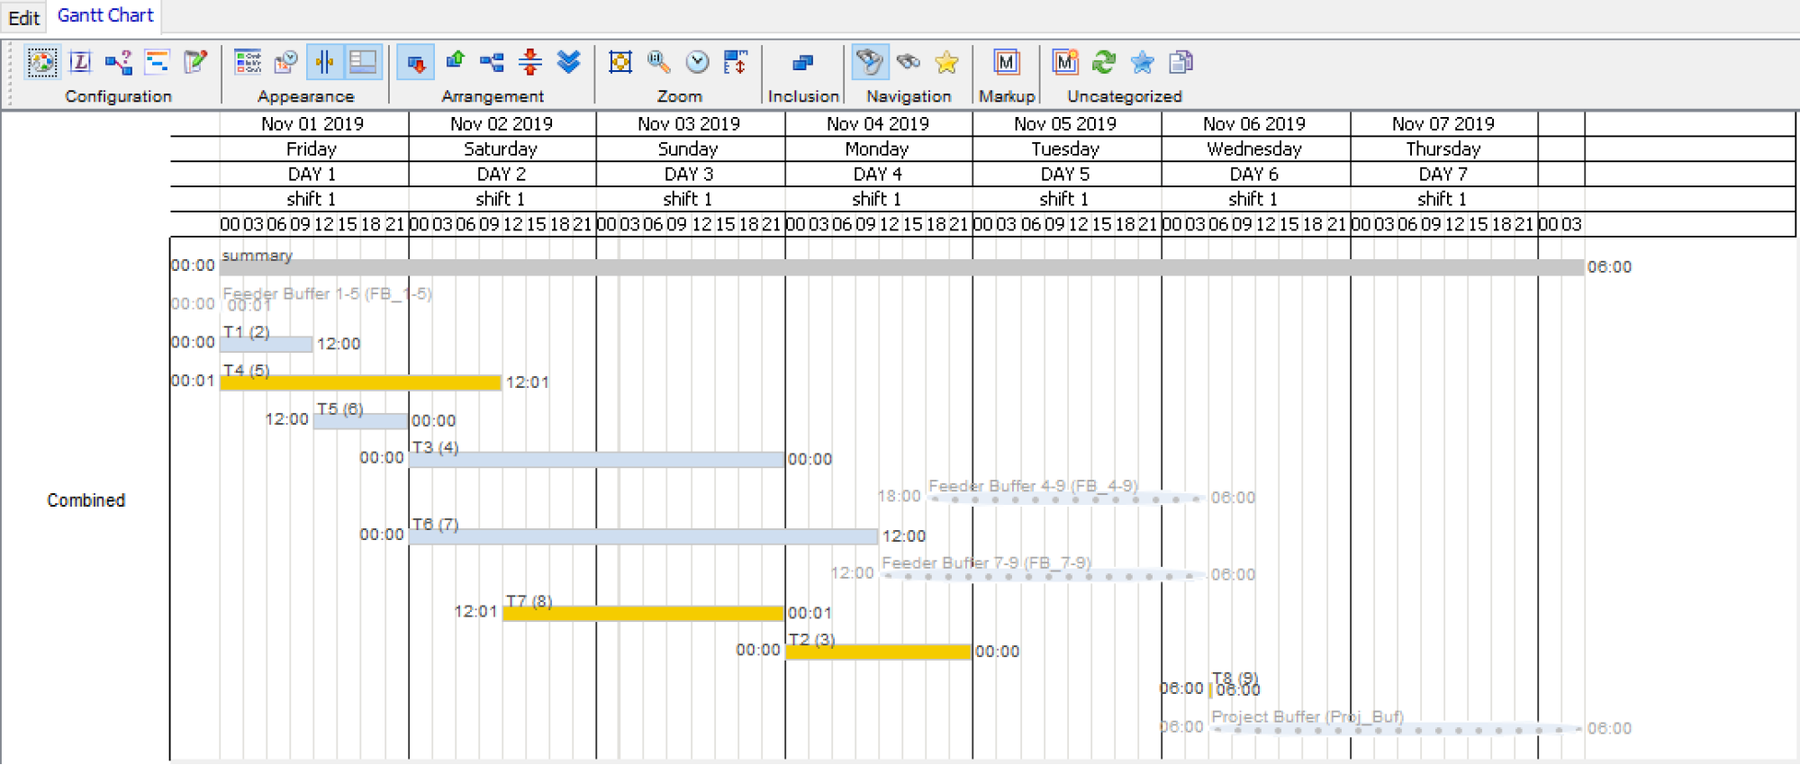Click the magnifying glass zoom icon
This screenshot has height=765, width=1800.
658,62
